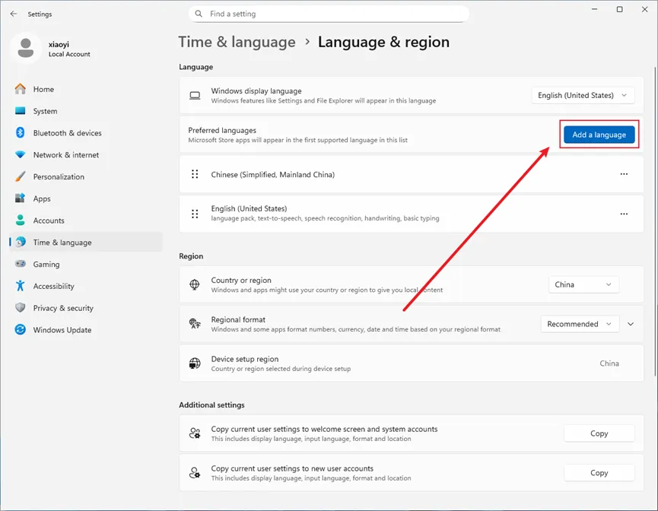
Task: Click the Add a language button
Action: coord(599,135)
